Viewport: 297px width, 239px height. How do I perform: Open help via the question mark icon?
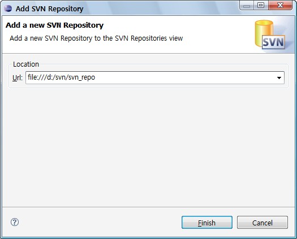[15, 222]
